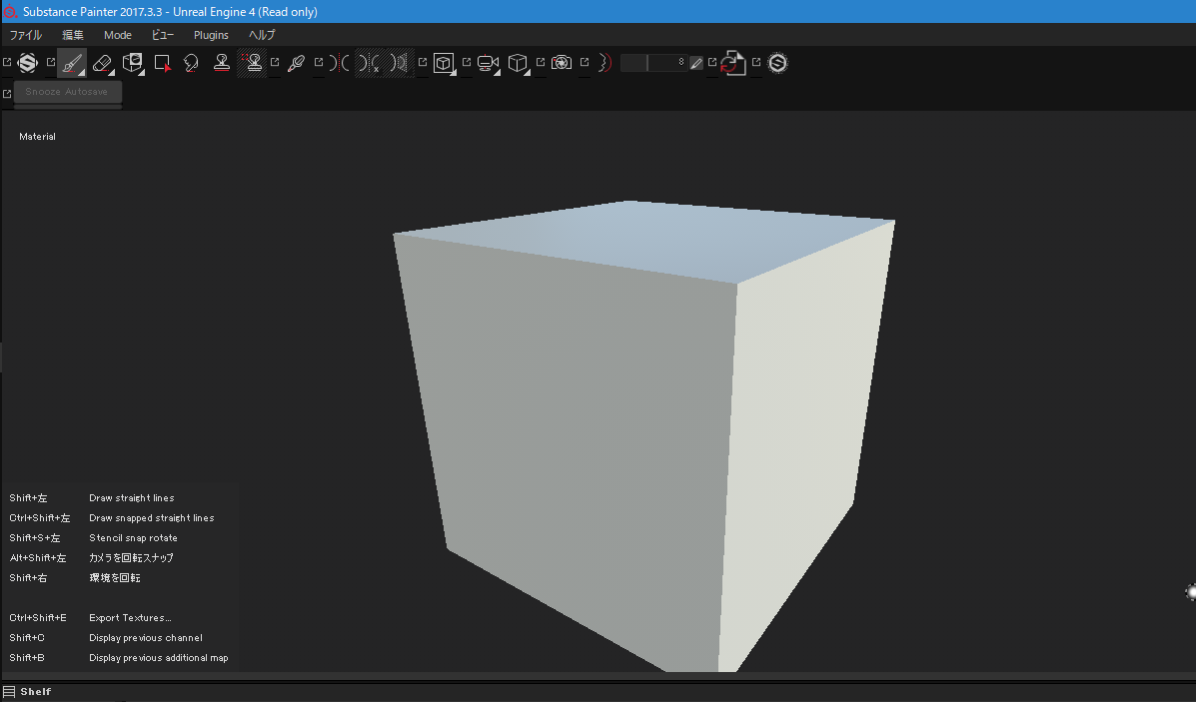Click the 'Display previous channel' hint
Screen dimensions: 1196x702
tap(146, 637)
